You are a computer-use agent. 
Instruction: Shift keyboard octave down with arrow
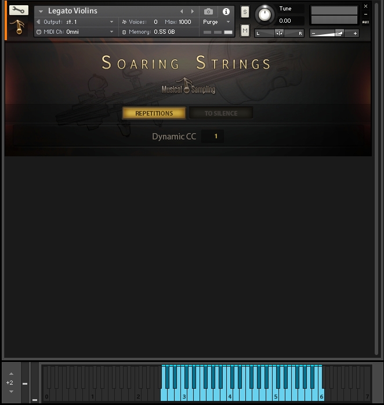coord(11,392)
